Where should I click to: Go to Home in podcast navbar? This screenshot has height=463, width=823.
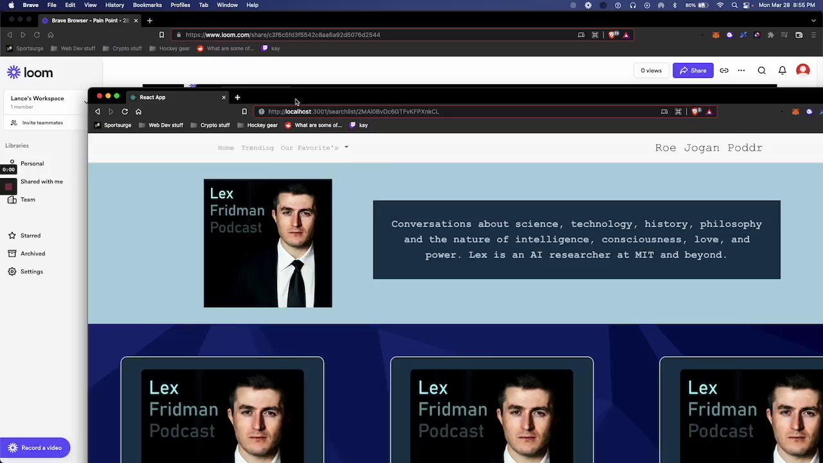click(x=226, y=148)
